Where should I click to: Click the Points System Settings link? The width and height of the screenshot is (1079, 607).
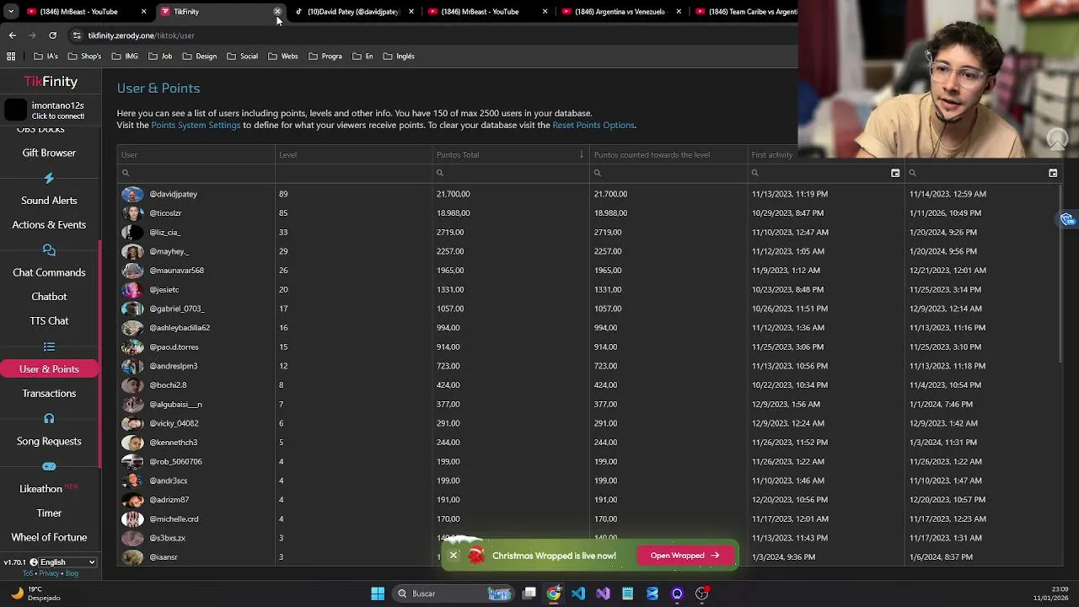point(196,125)
